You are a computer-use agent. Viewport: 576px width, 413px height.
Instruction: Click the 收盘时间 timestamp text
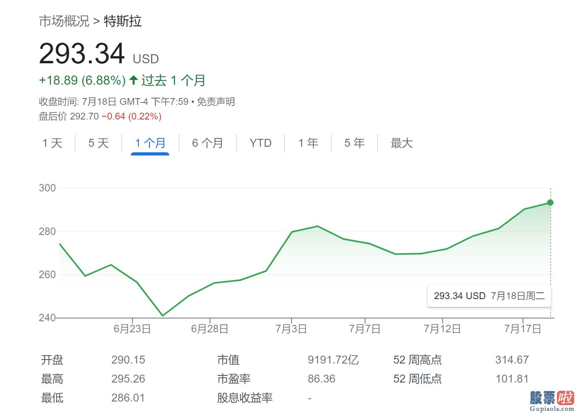pyautogui.click(x=113, y=102)
